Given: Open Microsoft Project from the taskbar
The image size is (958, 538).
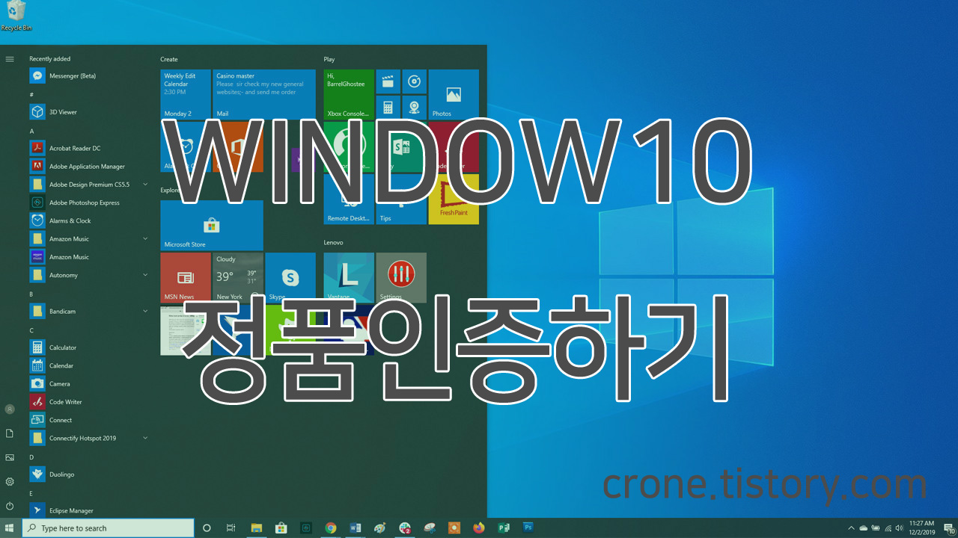Looking at the screenshot, I should tap(504, 528).
